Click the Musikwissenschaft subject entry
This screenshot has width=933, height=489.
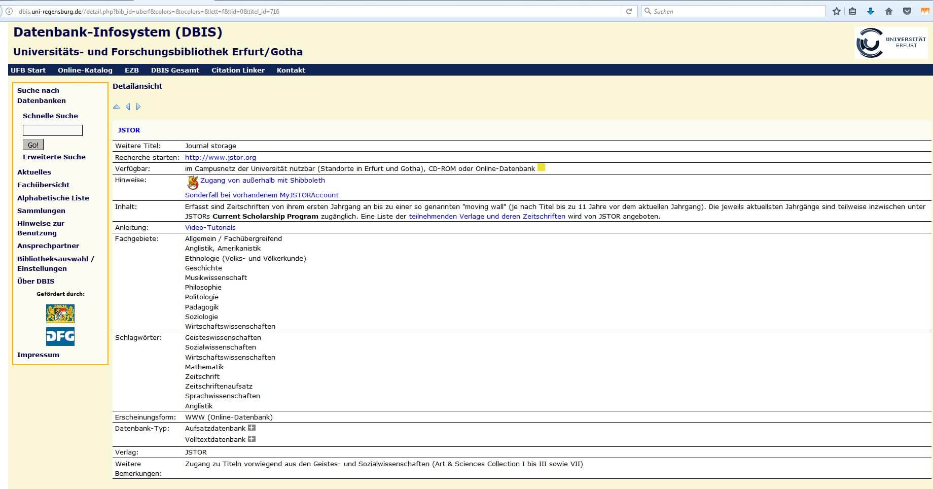click(x=216, y=277)
